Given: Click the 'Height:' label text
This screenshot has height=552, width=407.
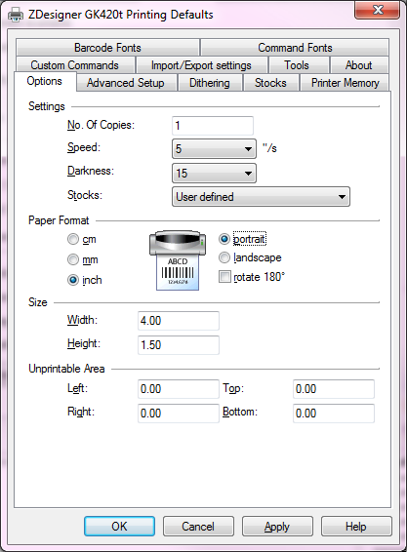Looking at the screenshot, I should click(84, 343).
